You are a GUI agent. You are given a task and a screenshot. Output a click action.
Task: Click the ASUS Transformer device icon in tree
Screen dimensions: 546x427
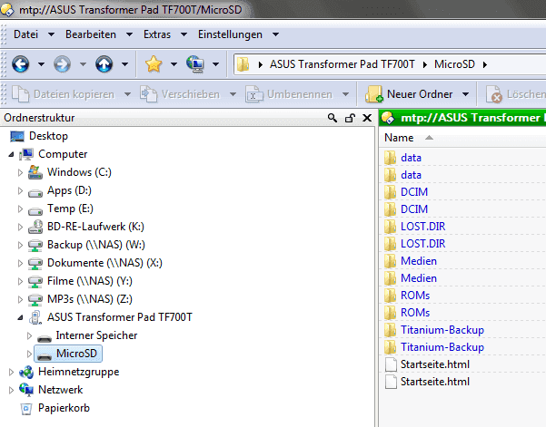[35, 317]
